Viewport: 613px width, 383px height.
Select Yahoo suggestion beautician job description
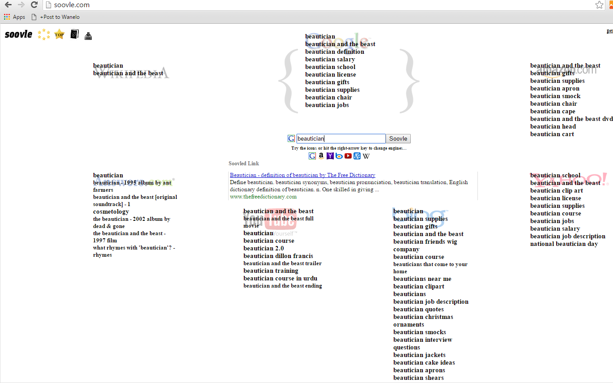pyautogui.click(x=568, y=236)
